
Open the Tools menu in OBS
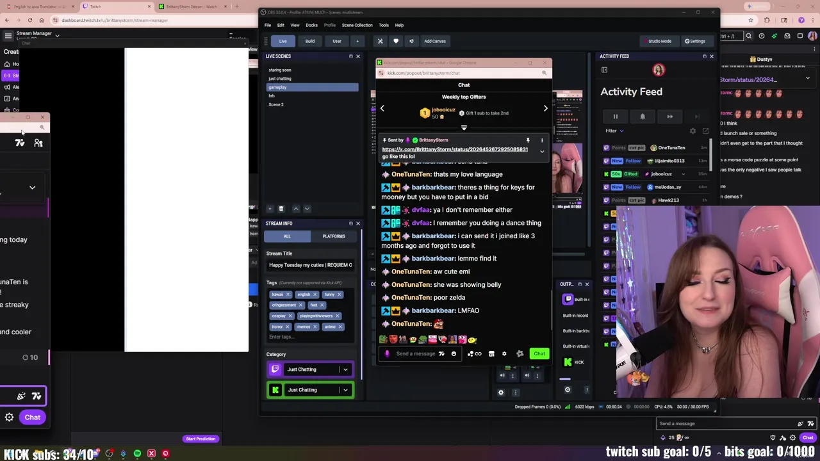pyautogui.click(x=384, y=25)
